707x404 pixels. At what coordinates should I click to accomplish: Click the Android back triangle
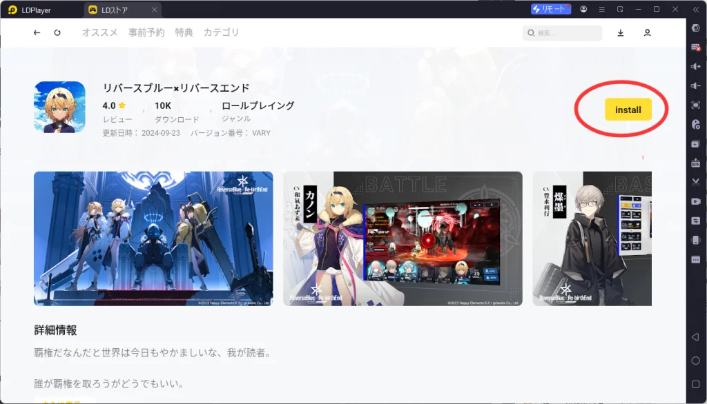695,337
